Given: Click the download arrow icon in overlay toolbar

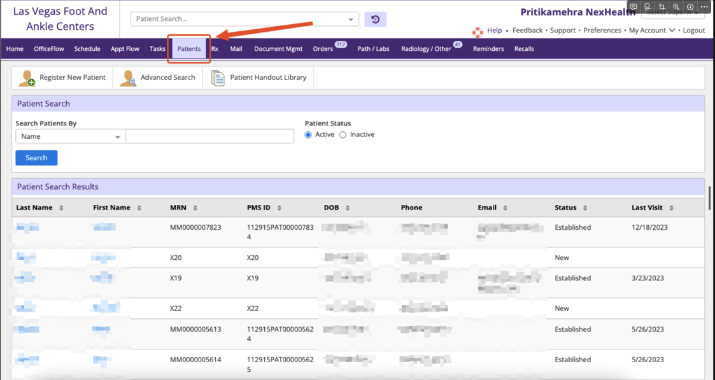Looking at the screenshot, I should 690,6.
